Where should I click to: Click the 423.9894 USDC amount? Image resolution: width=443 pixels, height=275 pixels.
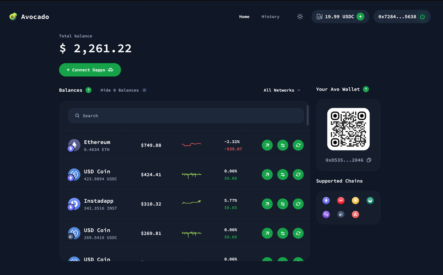[100, 179]
